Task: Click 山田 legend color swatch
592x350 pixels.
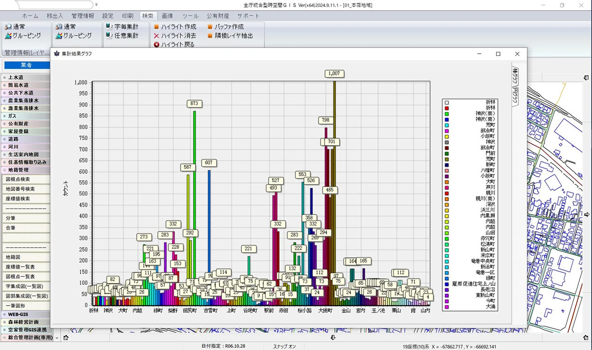Action: click(x=446, y=233)
